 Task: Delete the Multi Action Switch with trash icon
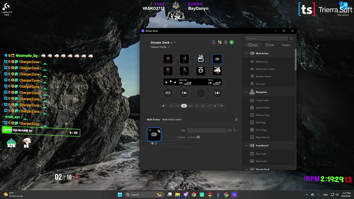(236, 119)
